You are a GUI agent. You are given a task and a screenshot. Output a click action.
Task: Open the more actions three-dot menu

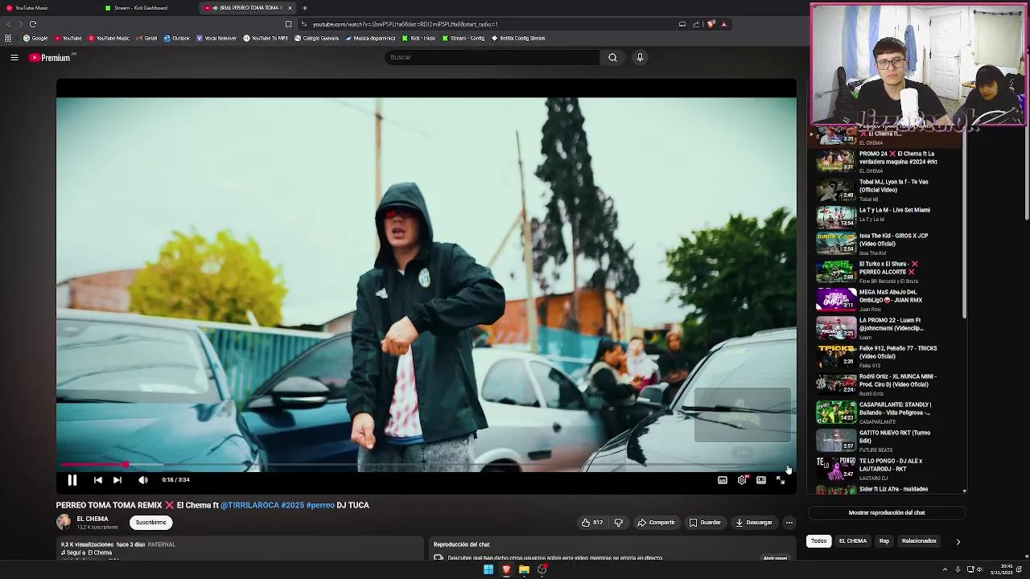(789, 523)
